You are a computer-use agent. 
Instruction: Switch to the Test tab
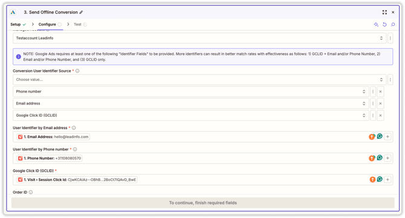click(80, 24)
